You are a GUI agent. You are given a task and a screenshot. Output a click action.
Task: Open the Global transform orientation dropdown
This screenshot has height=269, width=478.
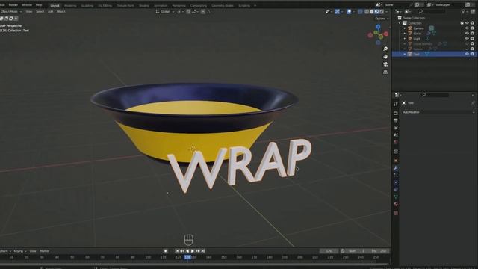(165, 12)
